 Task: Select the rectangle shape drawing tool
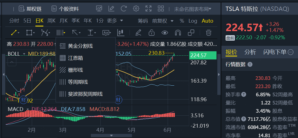tap(30, 33)
